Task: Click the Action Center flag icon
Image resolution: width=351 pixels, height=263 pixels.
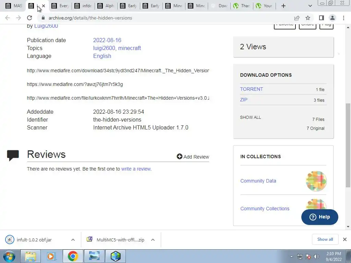Action: pos(308,257)
